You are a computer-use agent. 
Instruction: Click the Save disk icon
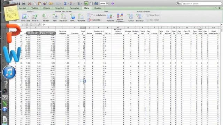coord(18,3)
